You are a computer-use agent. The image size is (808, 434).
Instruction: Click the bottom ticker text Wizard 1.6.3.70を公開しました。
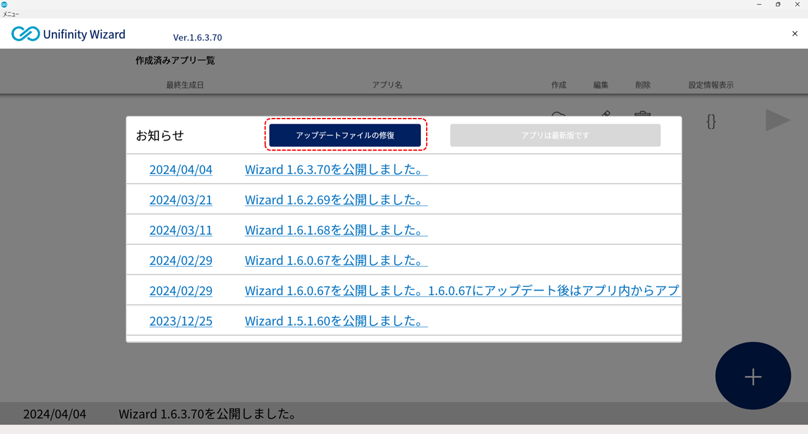pos(208,414)
